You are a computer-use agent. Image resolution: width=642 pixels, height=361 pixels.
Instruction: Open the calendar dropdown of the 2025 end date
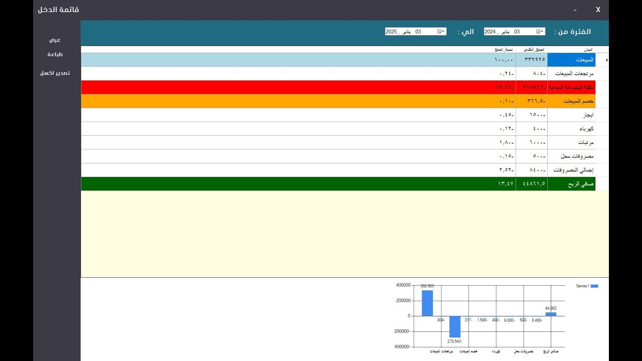pos(441,32)
